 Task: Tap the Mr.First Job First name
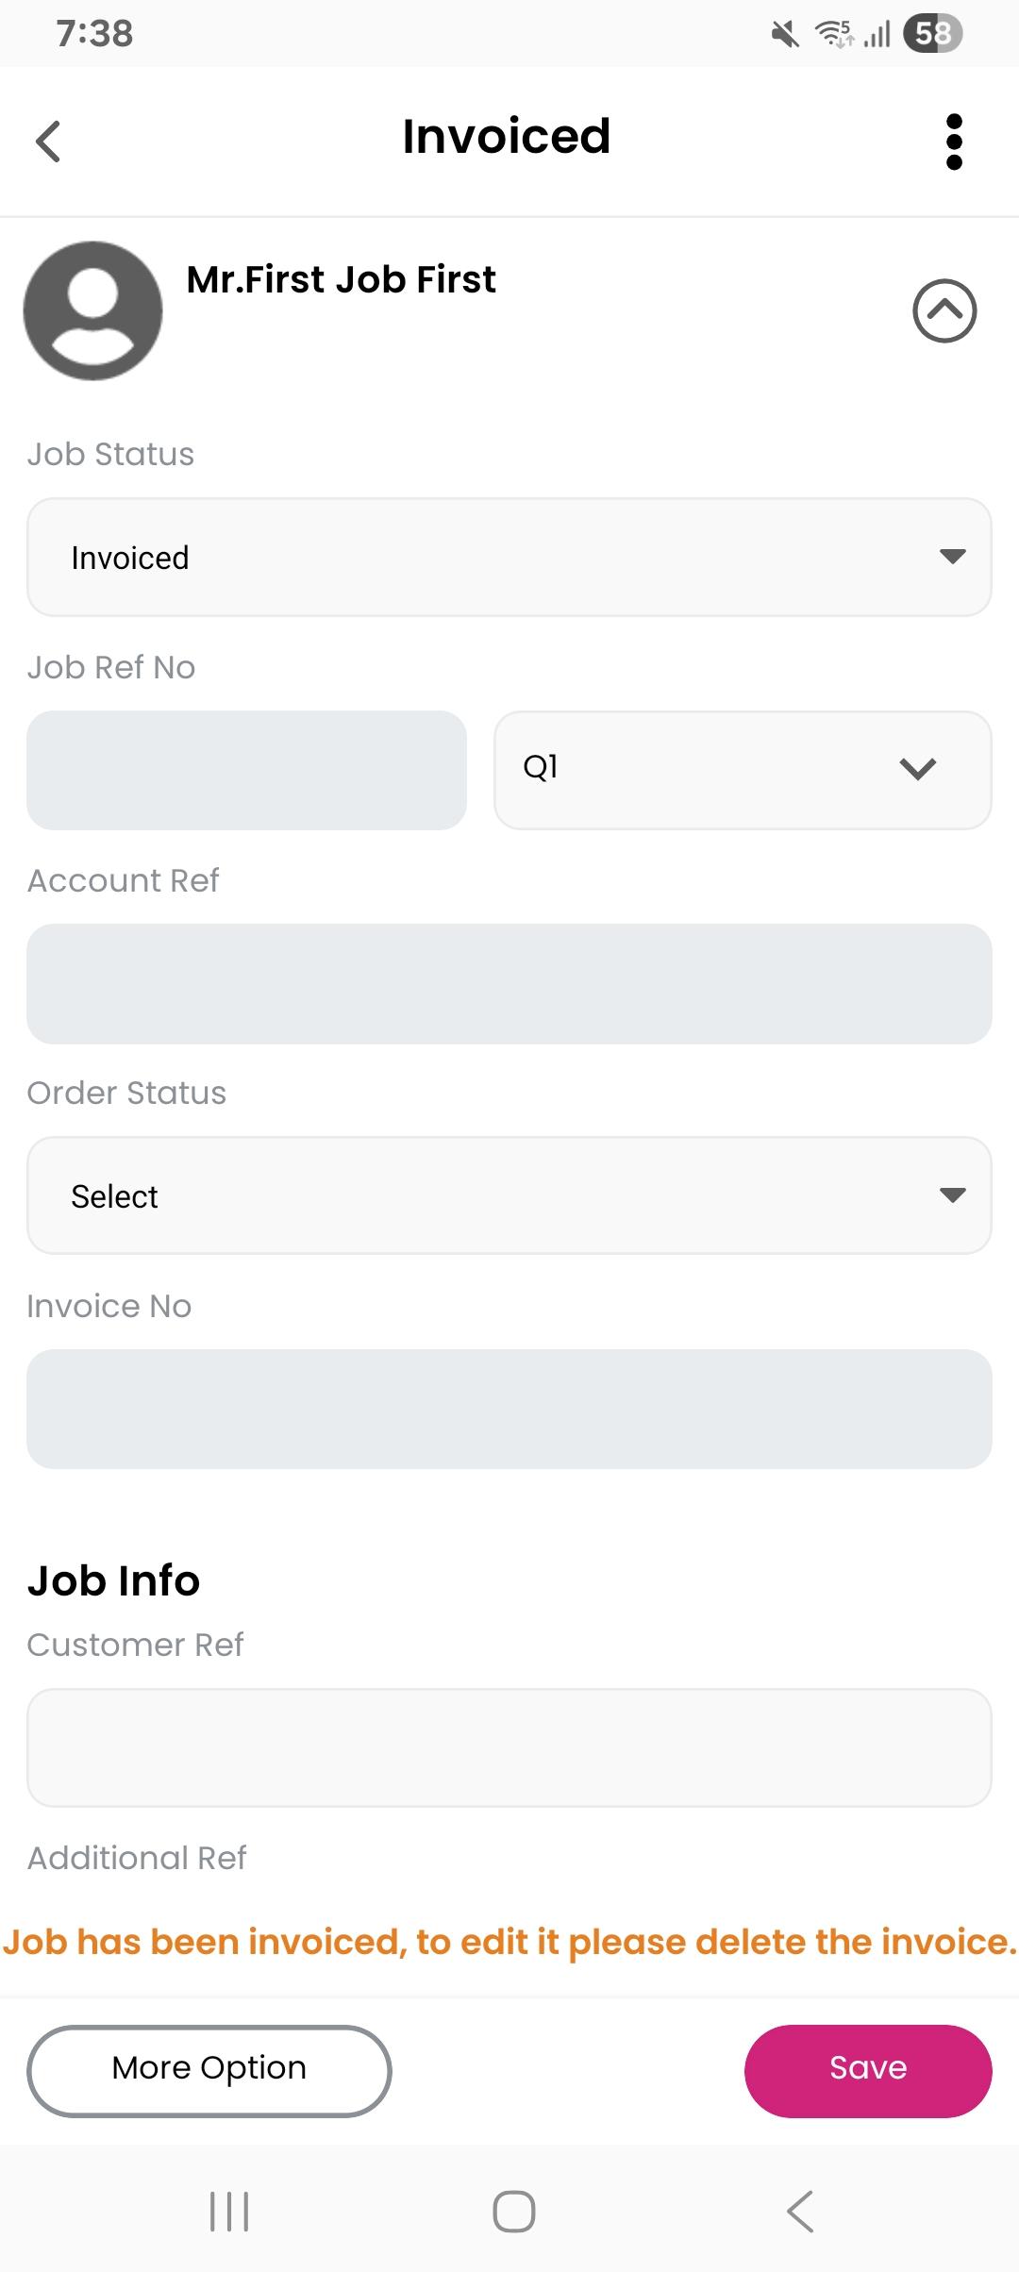tap(341, 279)
